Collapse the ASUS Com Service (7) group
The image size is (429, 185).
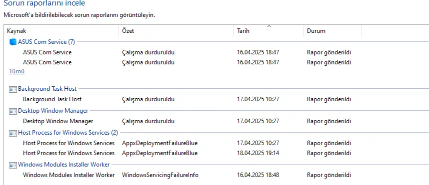click(x=46, y=42)
